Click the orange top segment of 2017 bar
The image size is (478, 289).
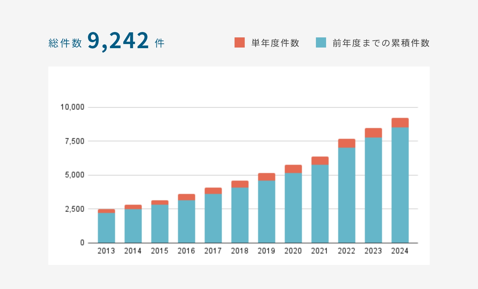click(x=213, y=191)
